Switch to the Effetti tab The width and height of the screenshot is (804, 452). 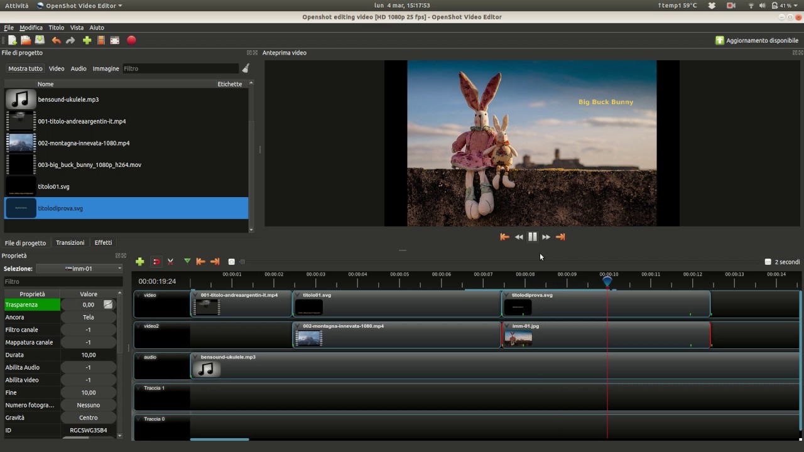[103, 243]
